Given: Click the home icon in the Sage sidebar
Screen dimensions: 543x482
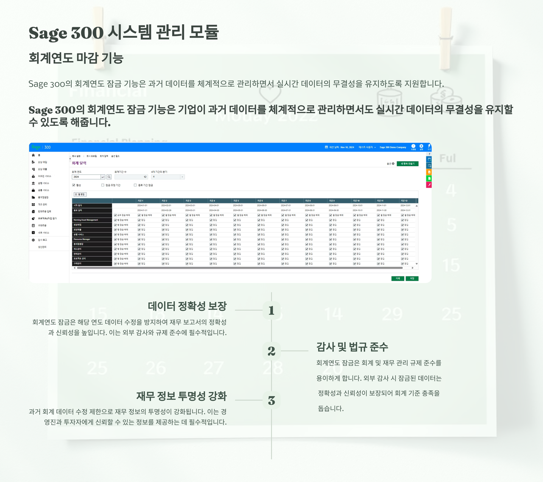Looking at the screenshot, I should [33, 155].
